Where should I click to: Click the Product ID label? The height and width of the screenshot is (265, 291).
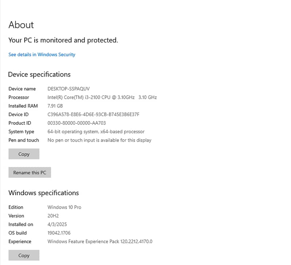(20, 123)
